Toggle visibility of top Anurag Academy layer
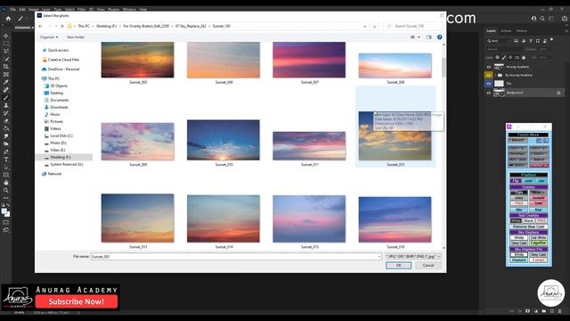 [489, 67]
